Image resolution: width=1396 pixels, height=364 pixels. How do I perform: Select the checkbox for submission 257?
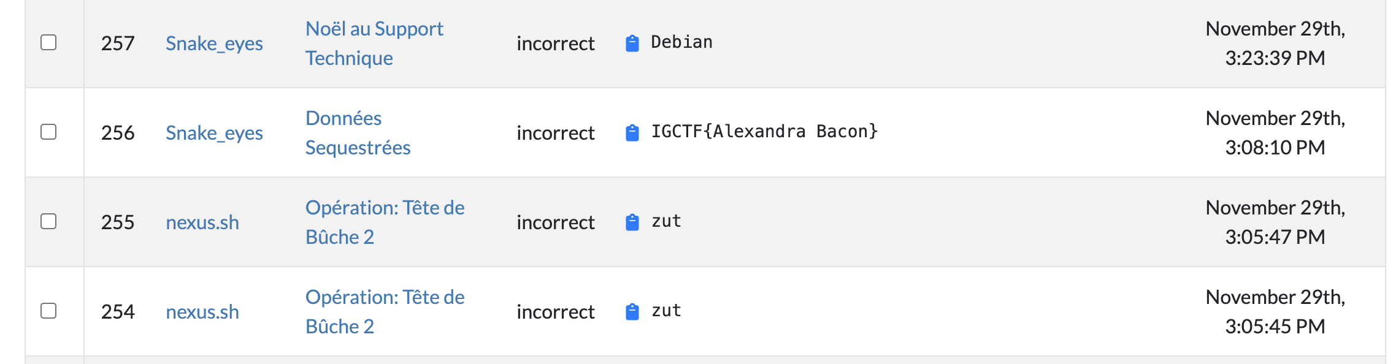[x=48, y=42]
